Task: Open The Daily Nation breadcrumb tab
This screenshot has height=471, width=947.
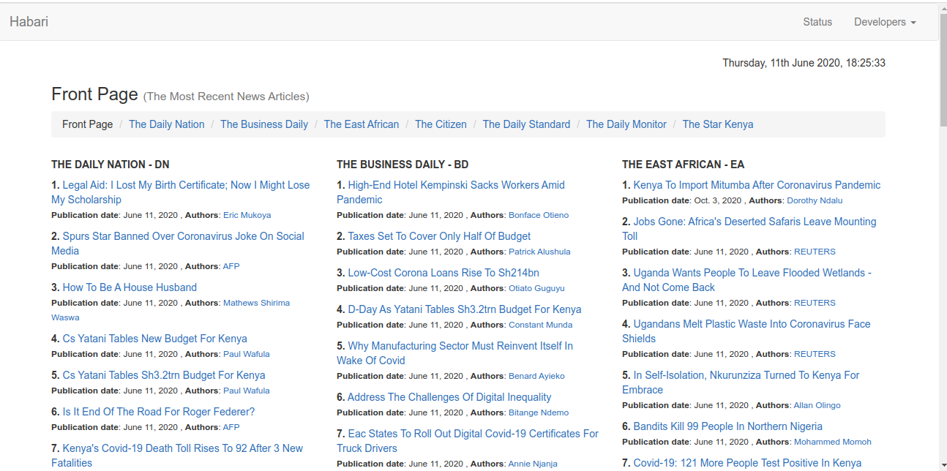Action: (166, 124)
